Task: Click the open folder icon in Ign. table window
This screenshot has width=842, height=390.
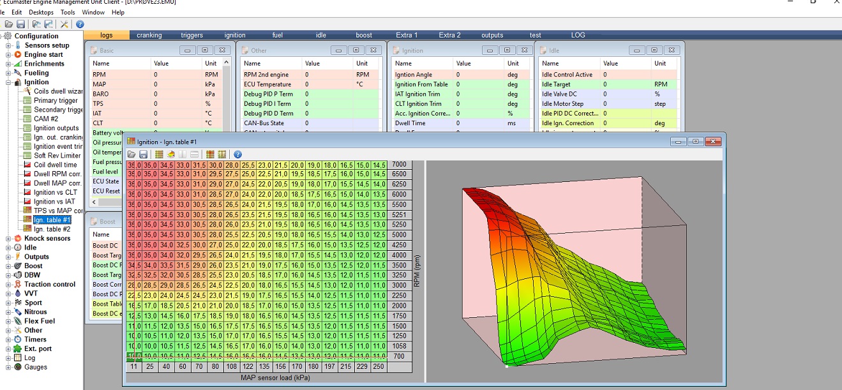Action: point(132,154)
